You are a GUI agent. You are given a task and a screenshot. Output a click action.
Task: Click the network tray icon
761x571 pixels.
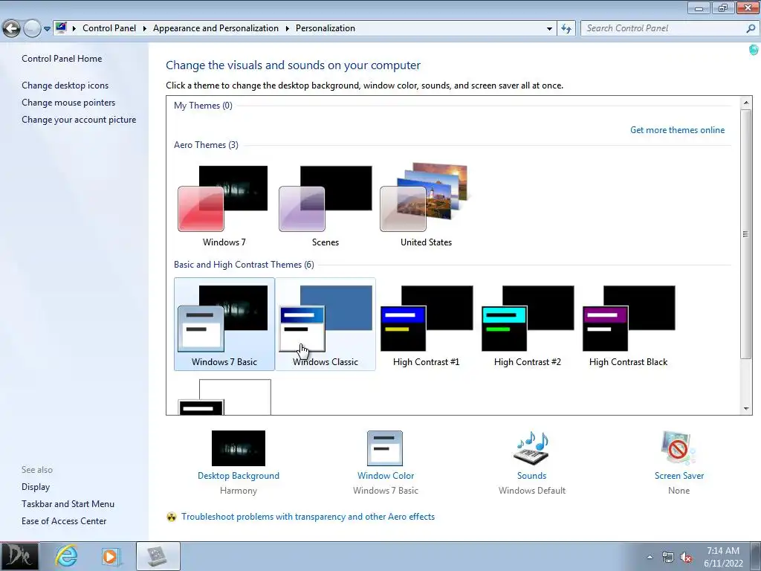(x=668, y=557)
